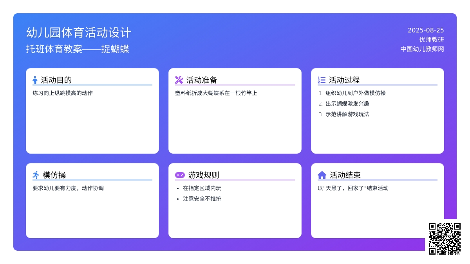This screenshot has width=470, height=264.
Task: Click the QR code image
Action: pos(445,239)
